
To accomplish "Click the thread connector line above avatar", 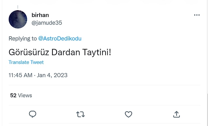I will (18, 7).
